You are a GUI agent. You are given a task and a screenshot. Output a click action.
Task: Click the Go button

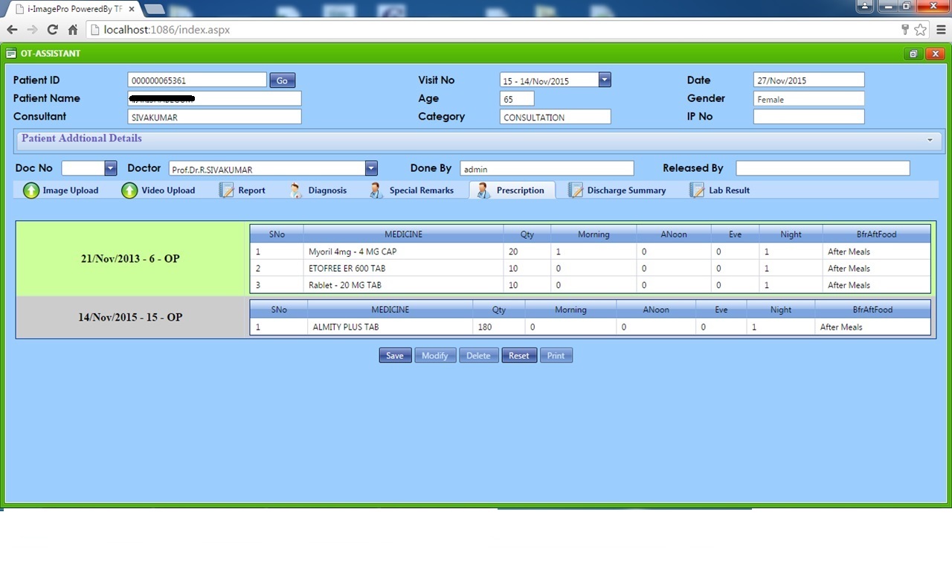(282, 80)
